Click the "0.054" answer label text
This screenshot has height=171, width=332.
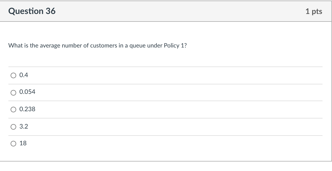coord(27,92)
